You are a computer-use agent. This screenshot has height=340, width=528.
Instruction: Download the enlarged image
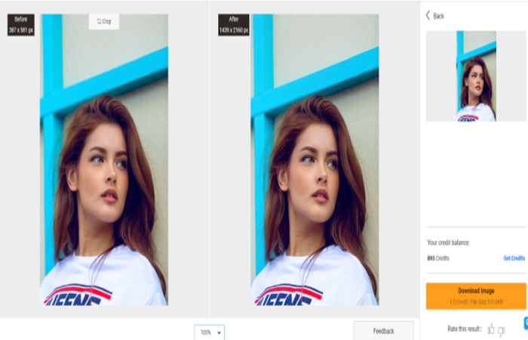click(x=476, y=296)
